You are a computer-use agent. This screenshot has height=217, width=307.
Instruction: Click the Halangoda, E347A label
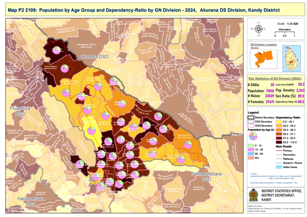coord(86,46)
